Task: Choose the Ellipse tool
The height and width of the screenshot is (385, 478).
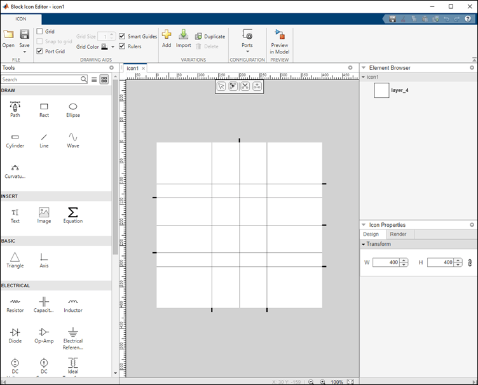Action: click(73, 110)
